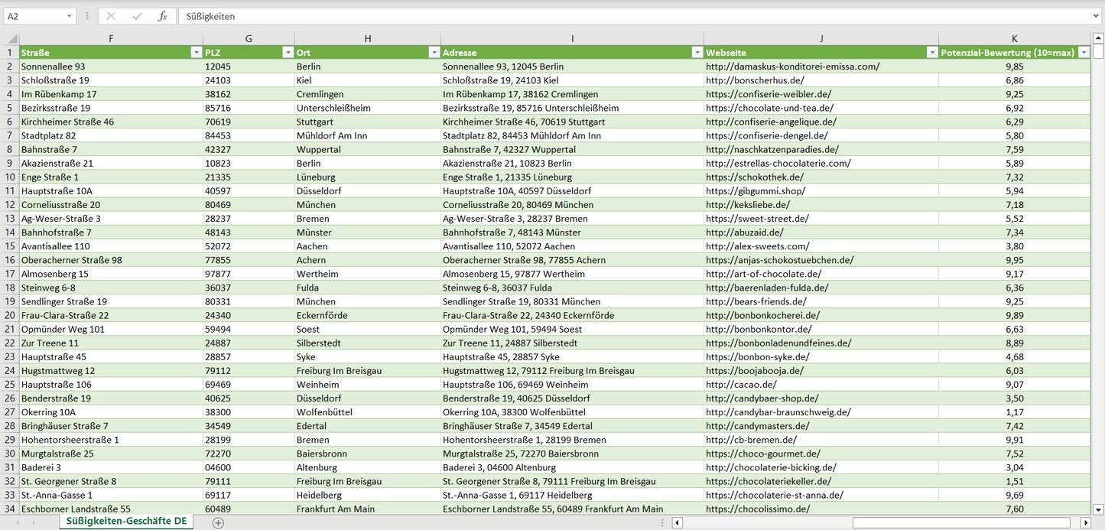This screenshot has width=1105, height=530.
Task: Click the https://schokothek.de/ website cell
Action: 756,177
